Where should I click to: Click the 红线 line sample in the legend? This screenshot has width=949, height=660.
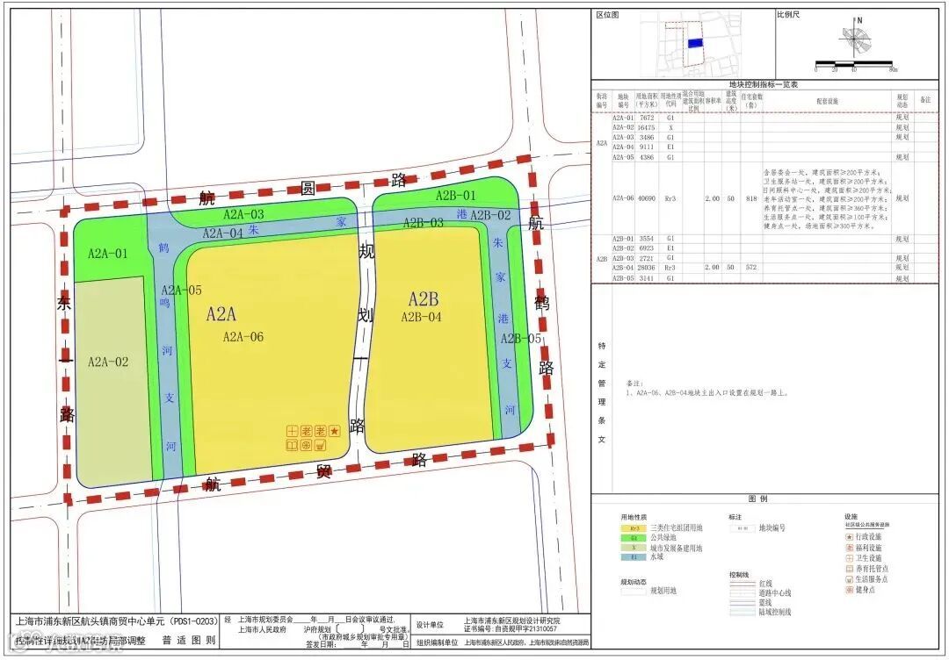[742, 584]
